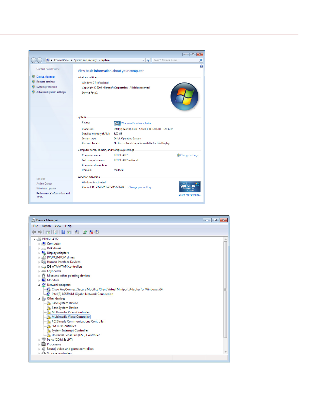Expand the Human Interface Devices node
Screen dimensions: 317x411
pos(39,262)
